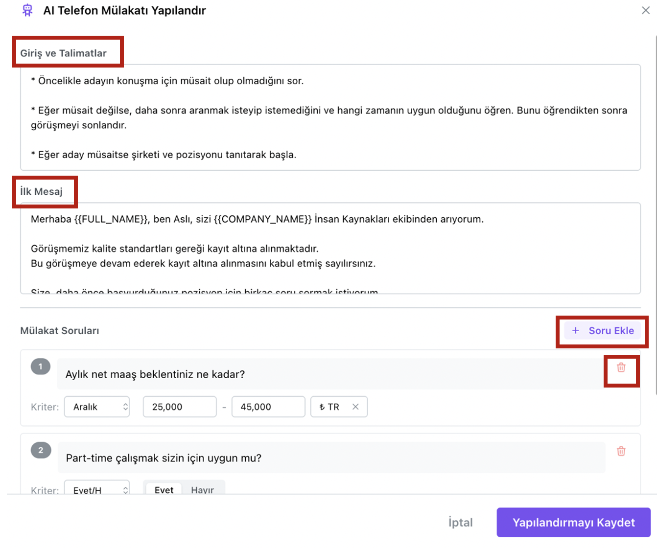The width and height of the screenshot is (657, 549).
Task: Edit the maximum salary field 45,000
Action: (268, 407)
